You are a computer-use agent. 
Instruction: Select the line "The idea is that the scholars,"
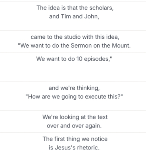tap(75, 8)
